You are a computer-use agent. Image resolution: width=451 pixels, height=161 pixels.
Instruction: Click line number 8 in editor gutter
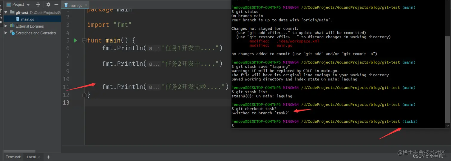tap(68, 64)
